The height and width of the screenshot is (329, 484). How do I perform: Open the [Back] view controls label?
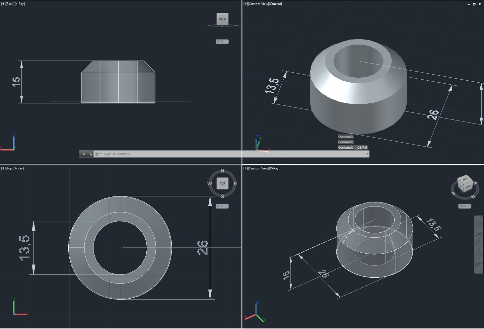pyautogui.click(x=10, y=4)
